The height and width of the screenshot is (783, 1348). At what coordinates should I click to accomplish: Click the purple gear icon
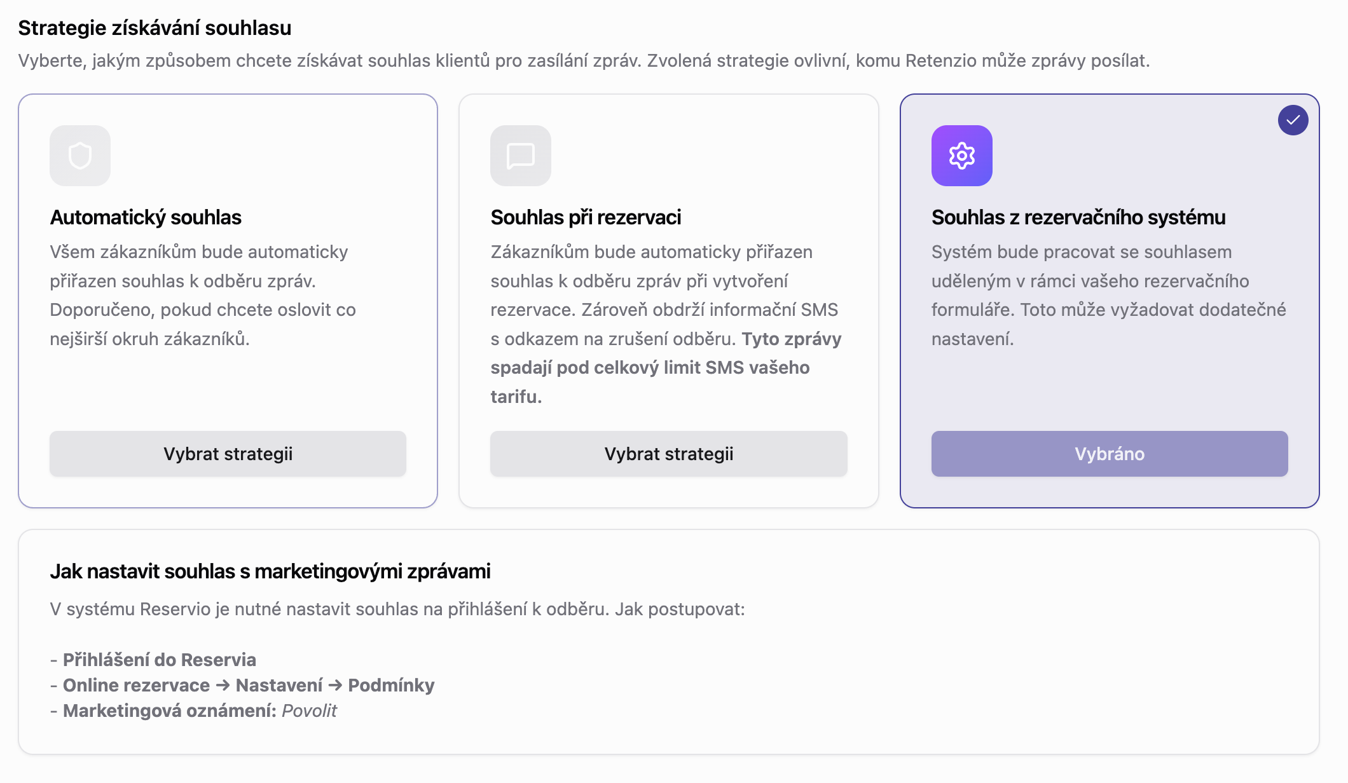point(961,156)
